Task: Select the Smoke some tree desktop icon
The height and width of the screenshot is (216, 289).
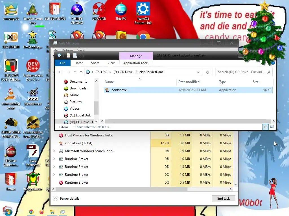Action: coord(33,14)
